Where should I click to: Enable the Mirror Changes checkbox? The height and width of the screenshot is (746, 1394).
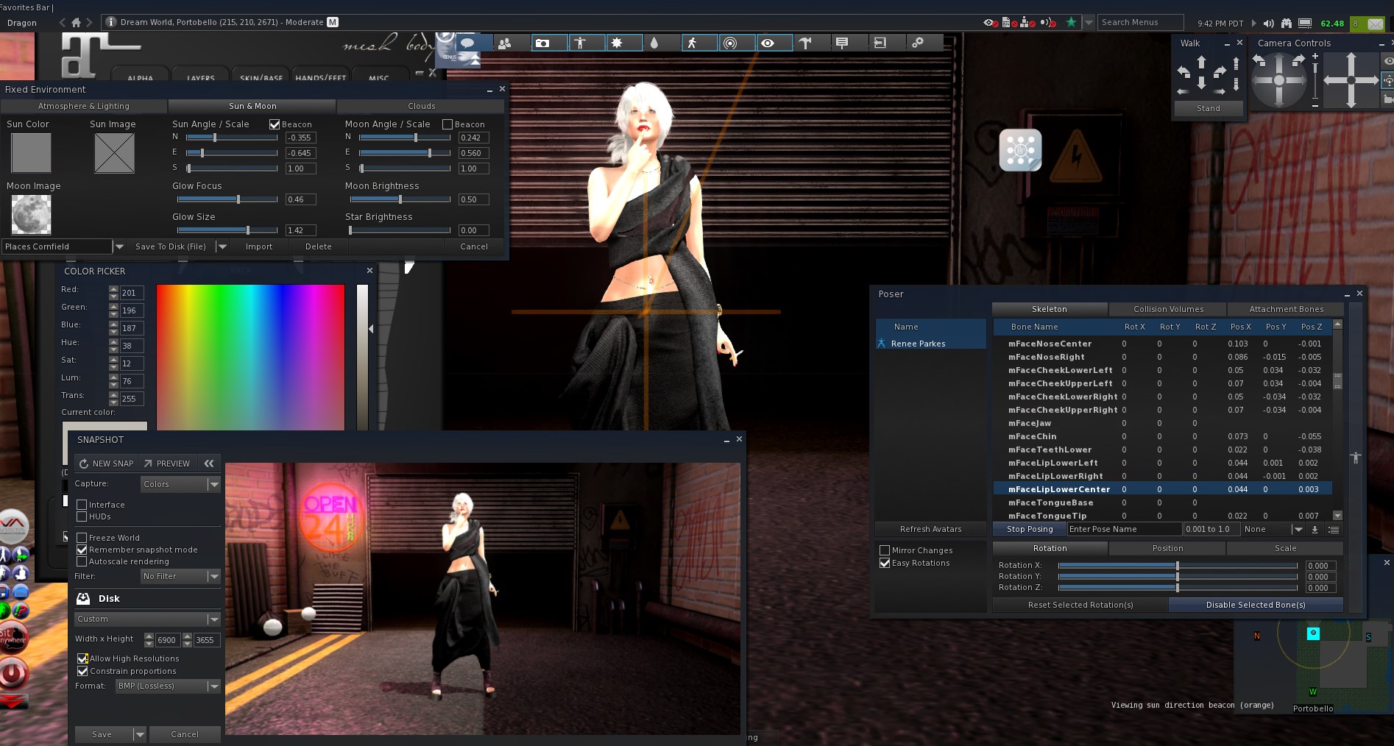pyautogui.click(x=885, y=550)
